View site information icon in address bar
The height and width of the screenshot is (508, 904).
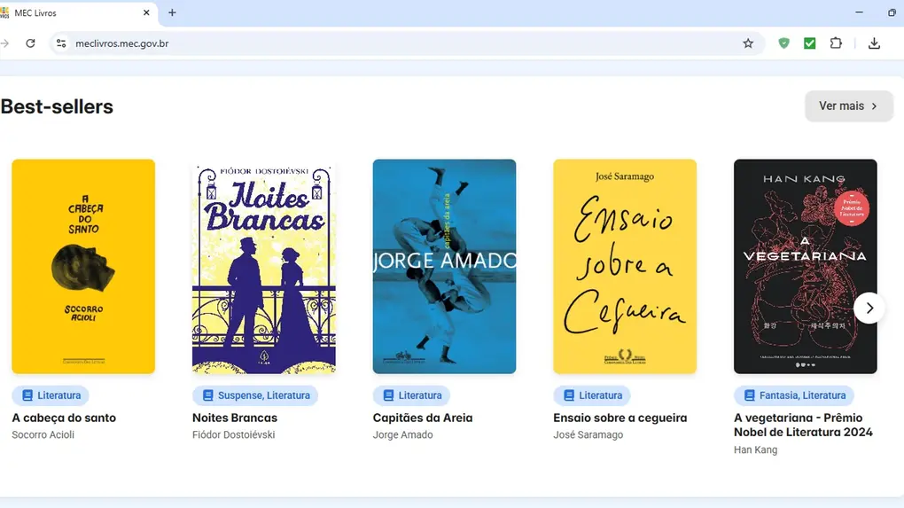click(60, 43)
